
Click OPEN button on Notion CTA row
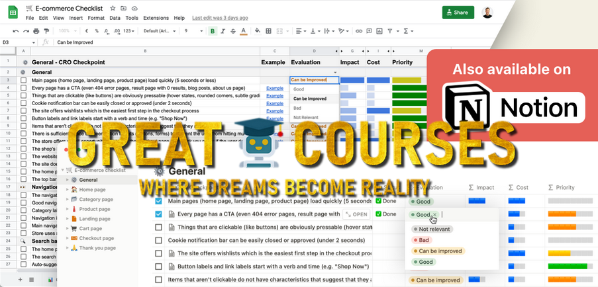pyautogui.click(x=356, y=214)
